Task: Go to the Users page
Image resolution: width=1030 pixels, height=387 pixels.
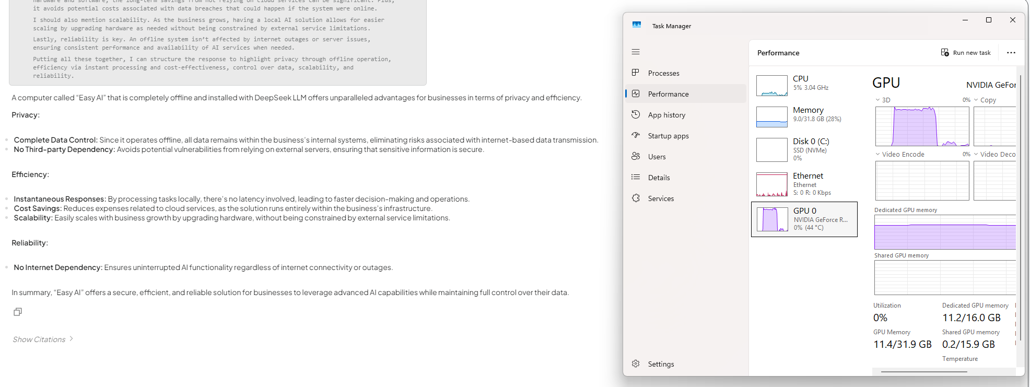Action: 686,157
